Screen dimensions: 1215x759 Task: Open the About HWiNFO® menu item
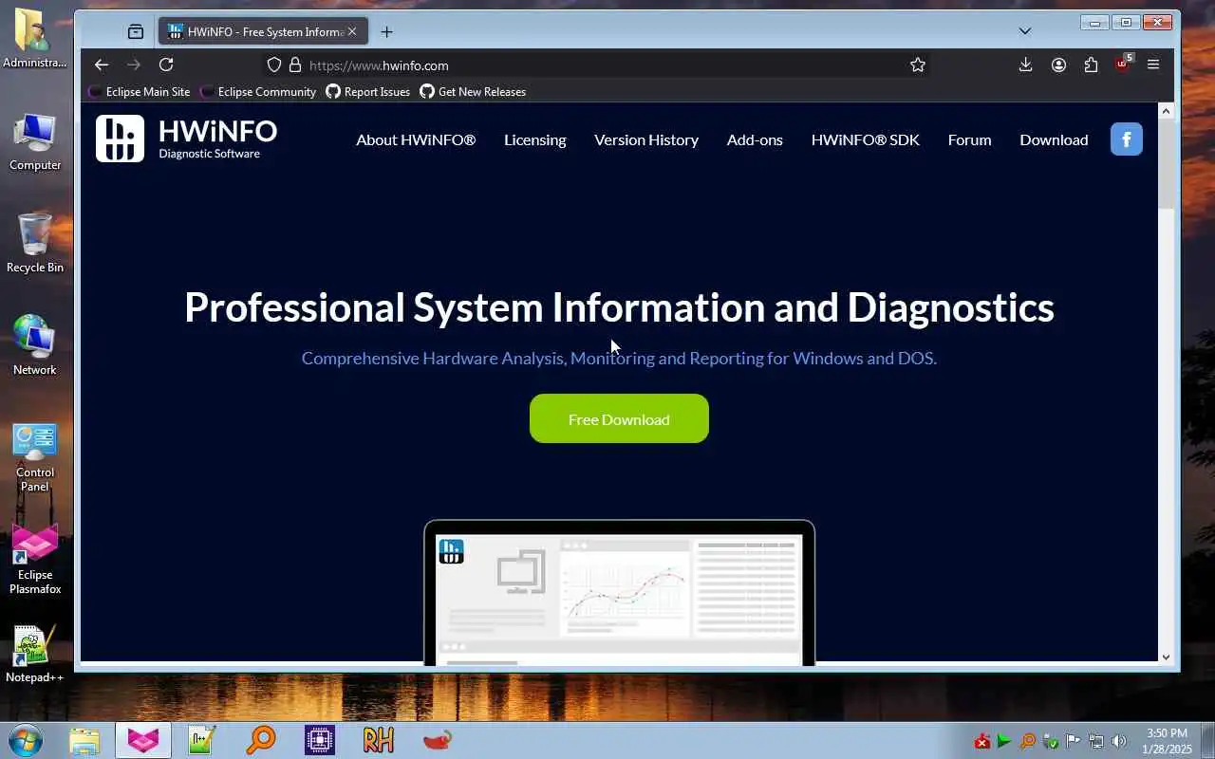point(416,139)
